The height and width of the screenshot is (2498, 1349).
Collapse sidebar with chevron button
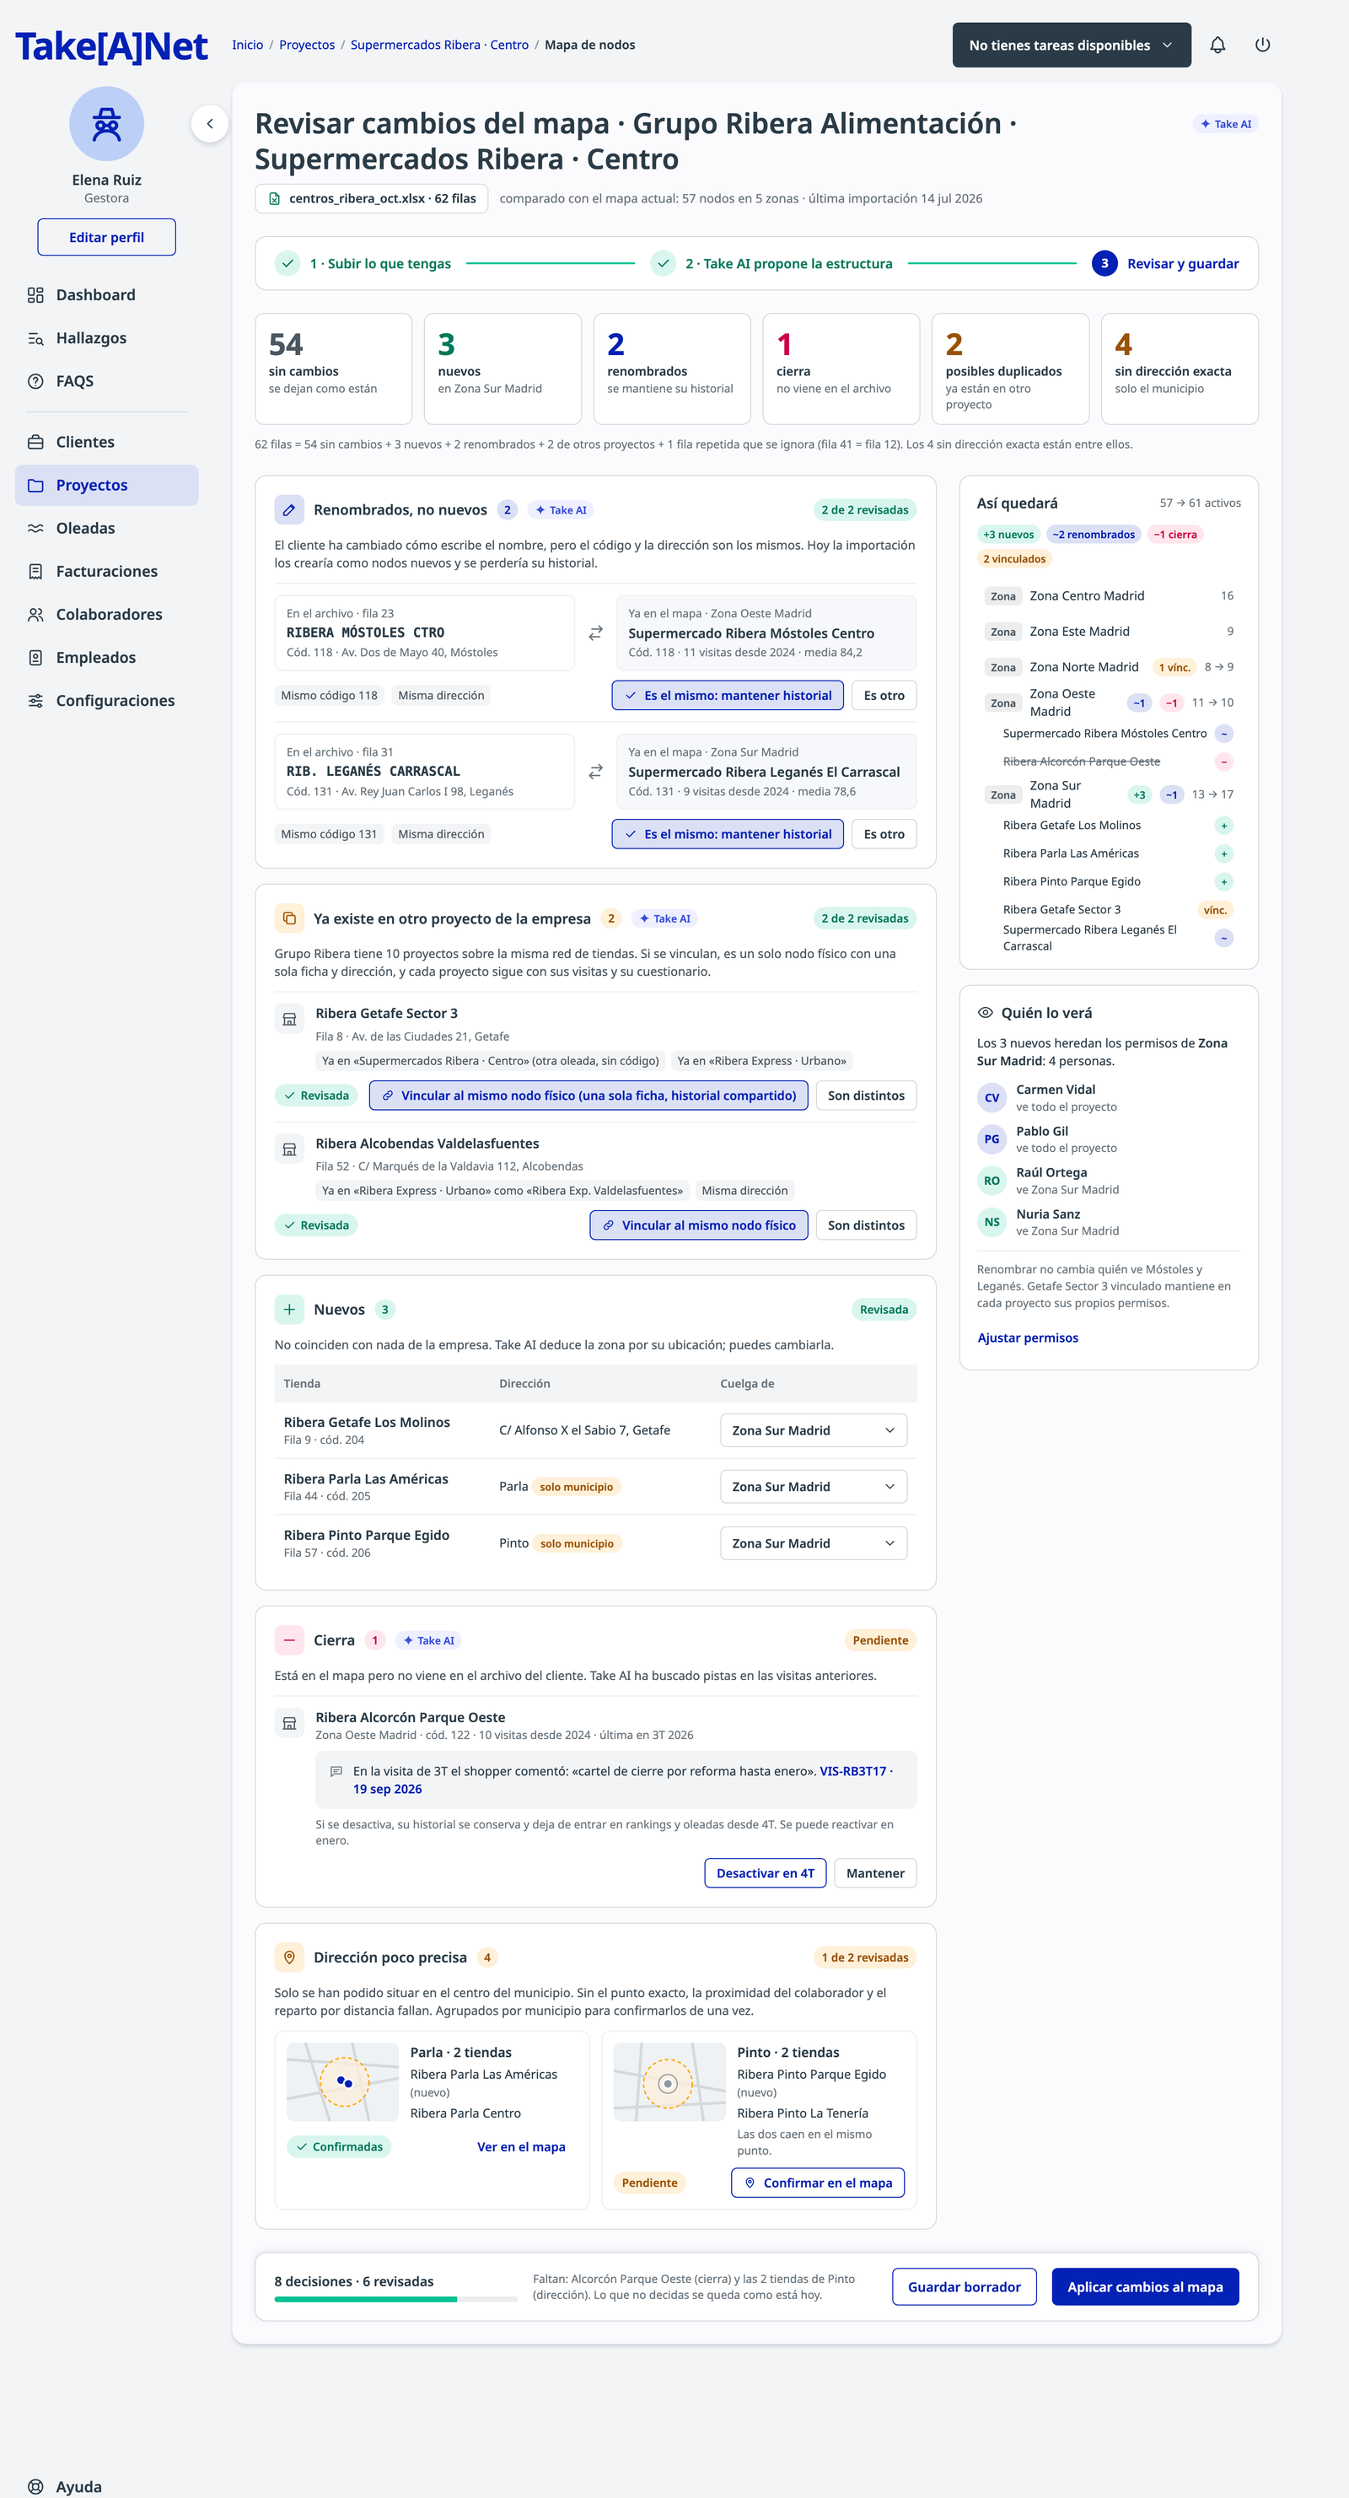click(x=209, y=124)
